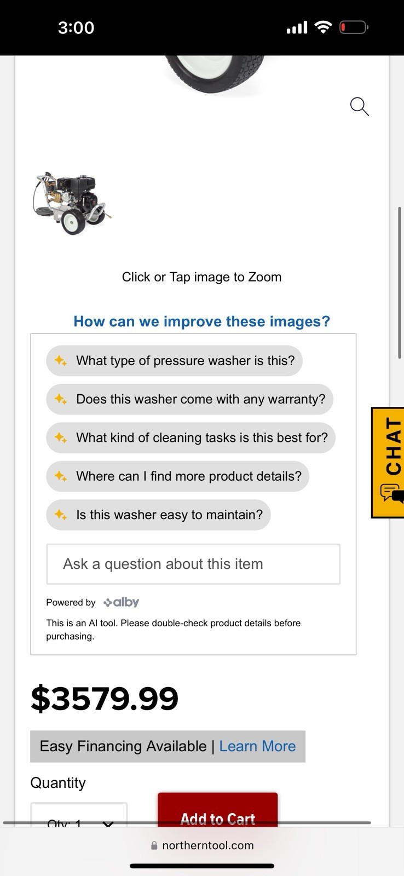This screenshot has width=404, height=876.
Task: Select the pressure washer thumbnail image
Action: coord(72,203)
